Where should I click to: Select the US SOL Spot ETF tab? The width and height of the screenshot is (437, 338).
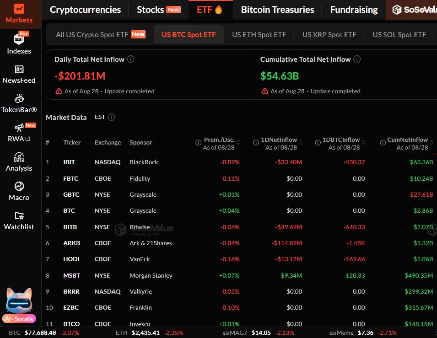pyautogui.click(x=399, y=35)
